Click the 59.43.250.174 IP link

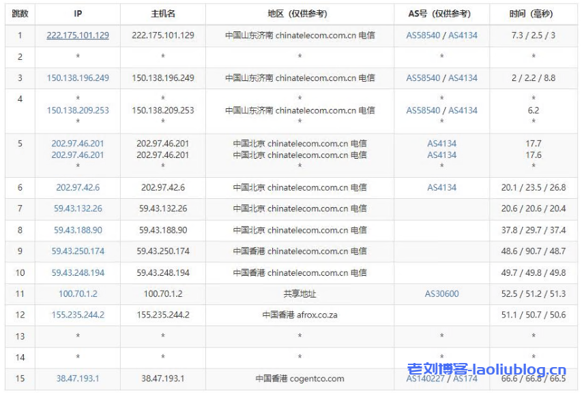[x=78, y=251]
